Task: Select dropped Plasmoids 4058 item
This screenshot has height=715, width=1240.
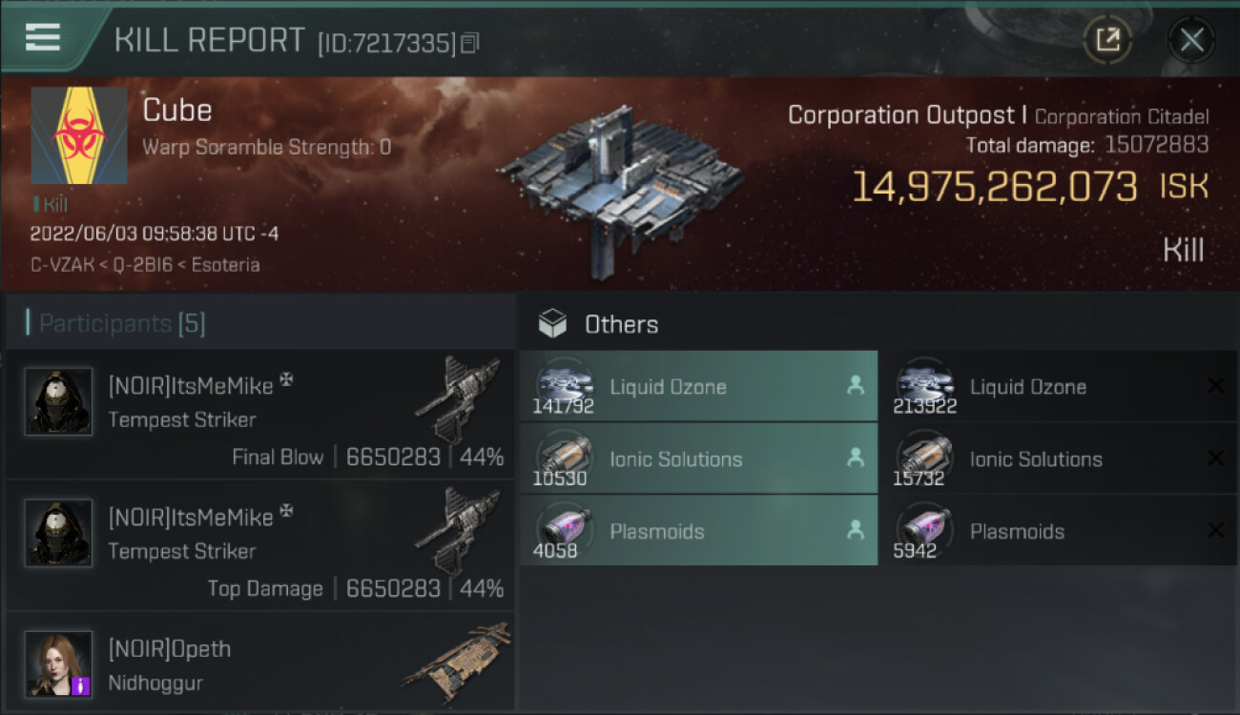Action: (x=698, y=531)
